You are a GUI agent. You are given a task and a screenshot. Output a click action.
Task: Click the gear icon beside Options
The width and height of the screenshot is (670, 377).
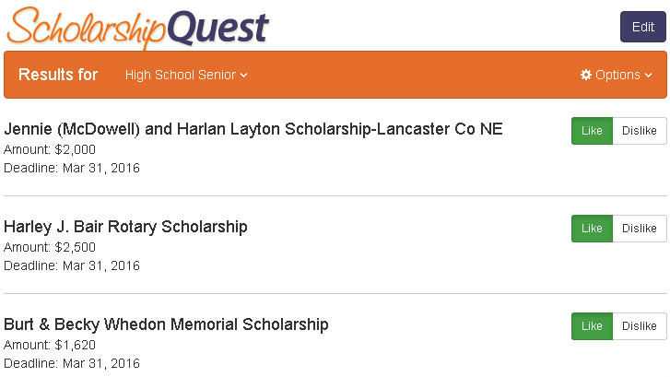coord(586,75)
